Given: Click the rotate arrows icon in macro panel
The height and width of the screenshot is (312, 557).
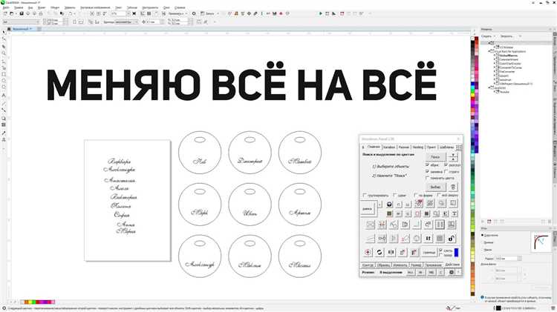Looking at the screenshot, I should pos(380,252).
